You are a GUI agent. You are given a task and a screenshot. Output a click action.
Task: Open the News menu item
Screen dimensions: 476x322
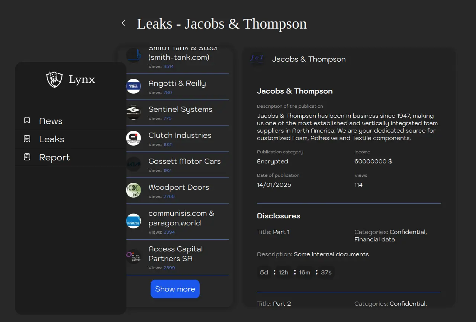pos(51,121)
